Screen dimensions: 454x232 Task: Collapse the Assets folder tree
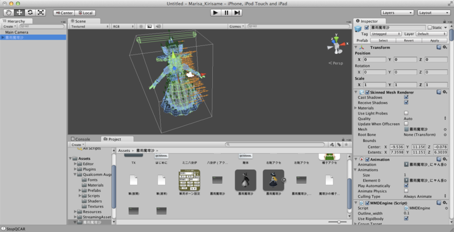pos(70,158)
